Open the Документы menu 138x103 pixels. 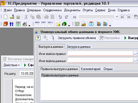point(72,10)
